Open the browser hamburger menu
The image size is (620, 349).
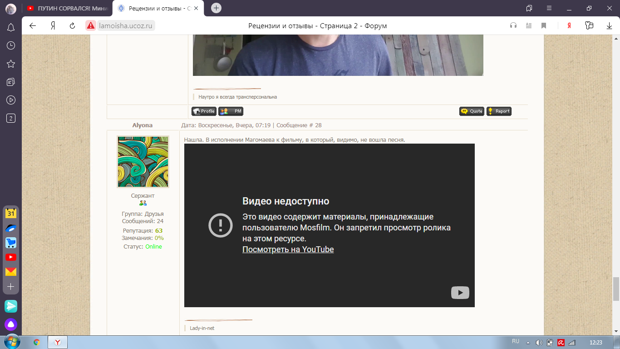(x=549, y=8)
